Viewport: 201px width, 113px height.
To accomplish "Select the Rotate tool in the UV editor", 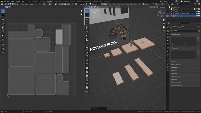I will 3,24.
